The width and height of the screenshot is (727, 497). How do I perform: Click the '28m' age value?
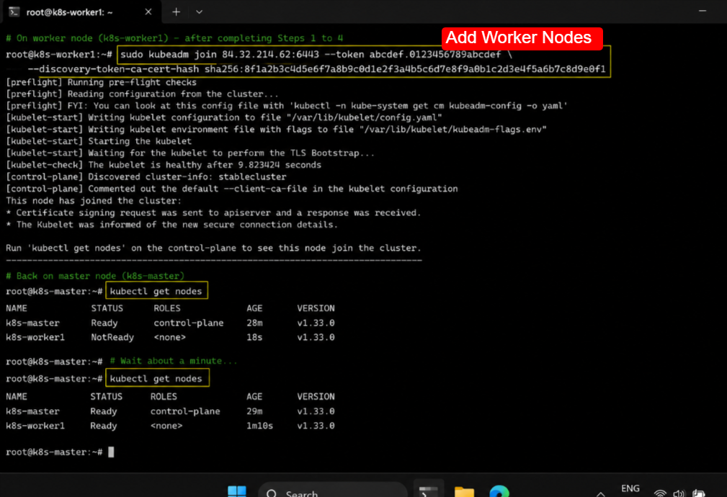point(254,323)
